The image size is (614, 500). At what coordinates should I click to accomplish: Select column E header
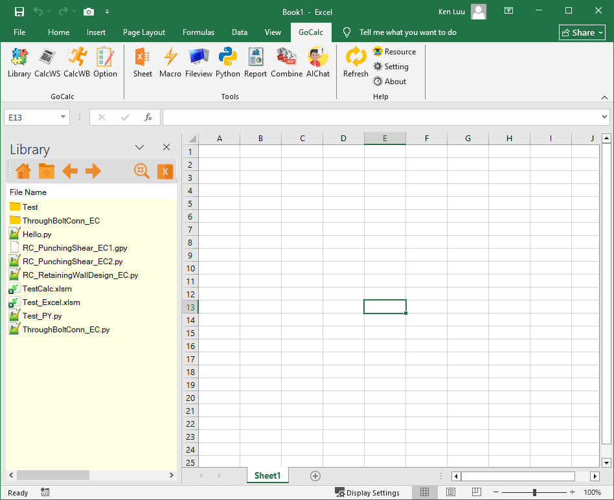pos(385,138)
